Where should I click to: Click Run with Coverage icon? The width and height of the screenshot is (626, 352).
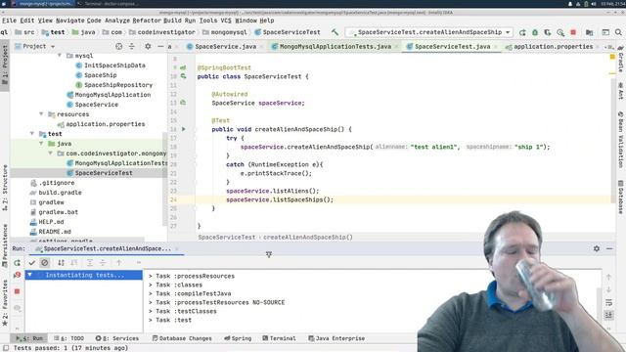[548, 32]
